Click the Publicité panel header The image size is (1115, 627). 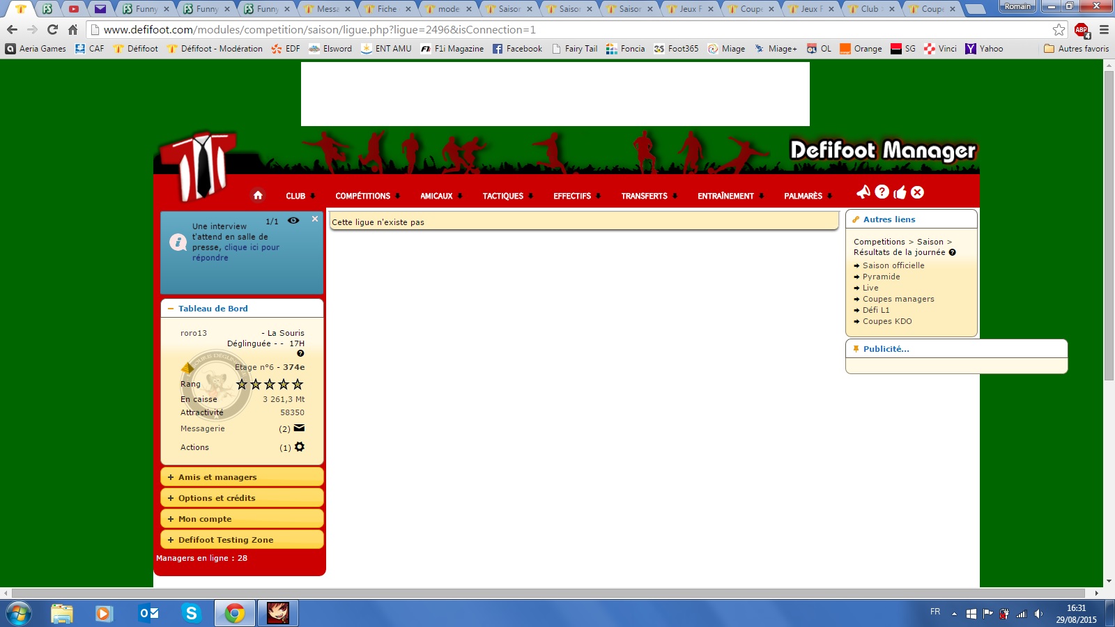tap(956, 349)
